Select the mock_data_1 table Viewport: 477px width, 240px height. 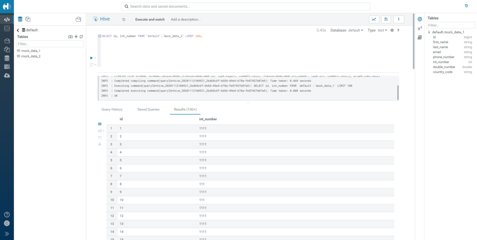tap(31, 51)
